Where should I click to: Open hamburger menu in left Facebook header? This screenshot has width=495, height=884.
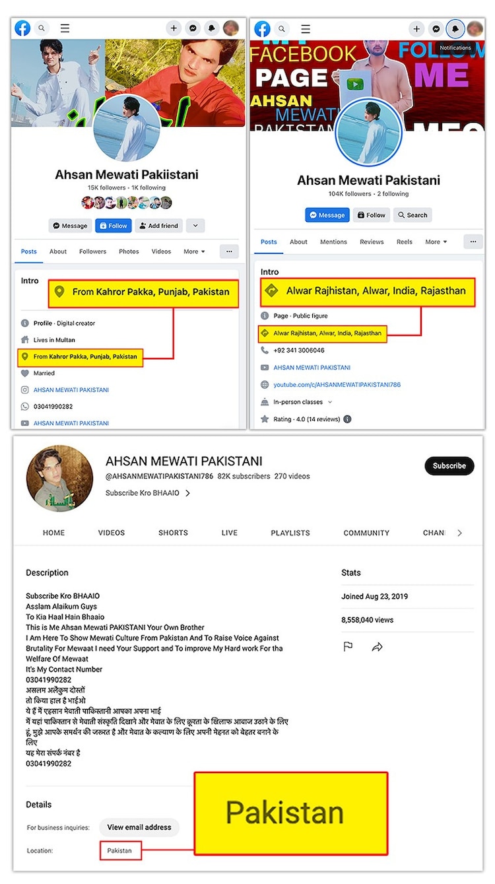(65, 28)
